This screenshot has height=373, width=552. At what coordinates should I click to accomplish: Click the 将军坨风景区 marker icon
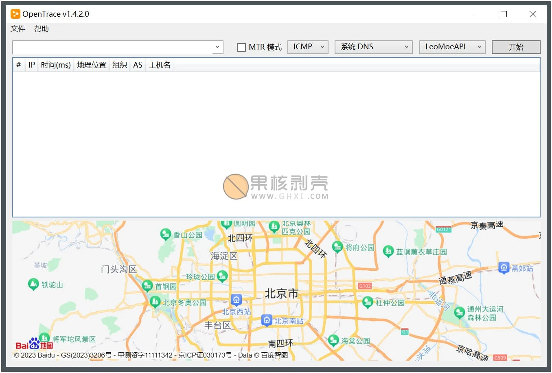pyautogui.click(x=44, y=338)
